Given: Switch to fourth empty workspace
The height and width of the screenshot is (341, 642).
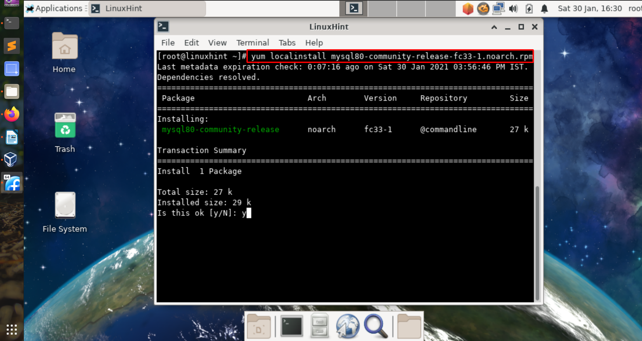Looking at the screenshot, I should [440, 8].
